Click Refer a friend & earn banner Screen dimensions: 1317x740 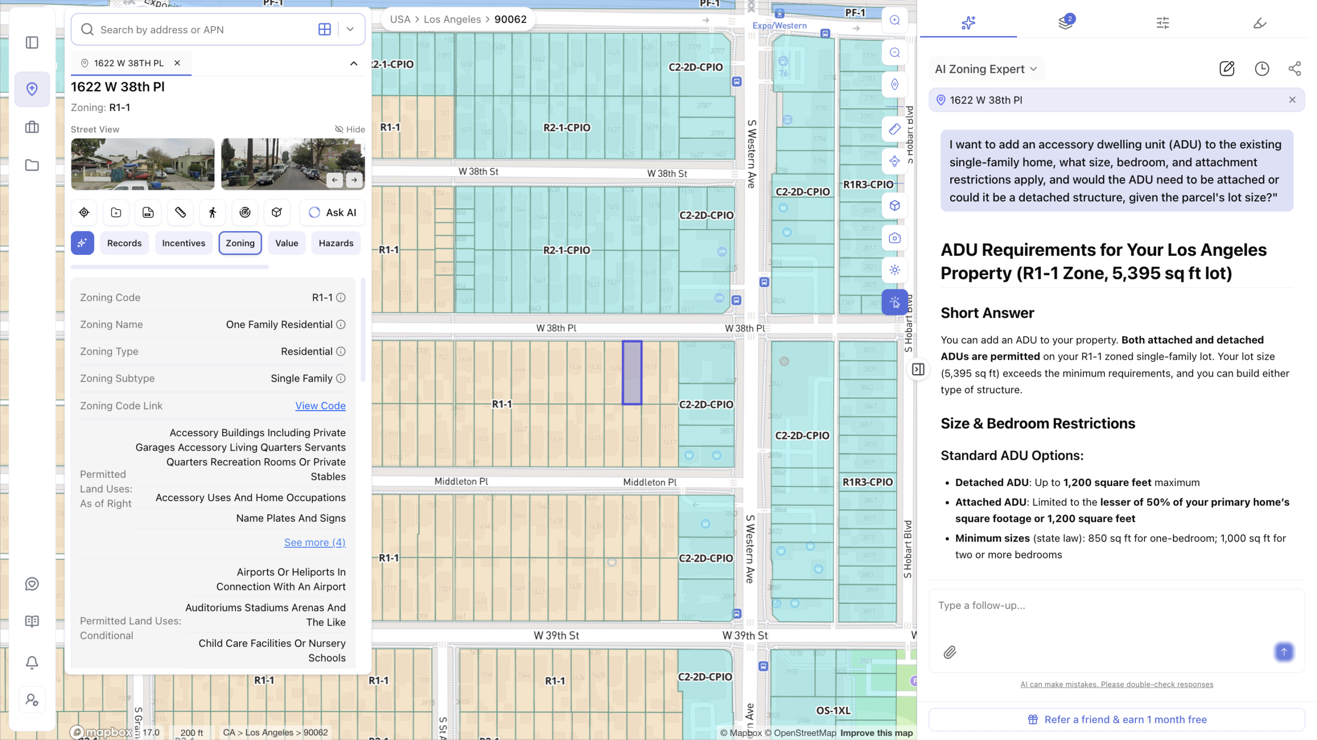click(1117, 719)
